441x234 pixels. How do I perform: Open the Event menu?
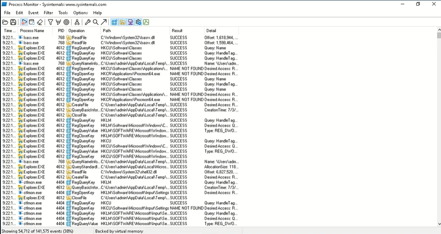(33, 13)
